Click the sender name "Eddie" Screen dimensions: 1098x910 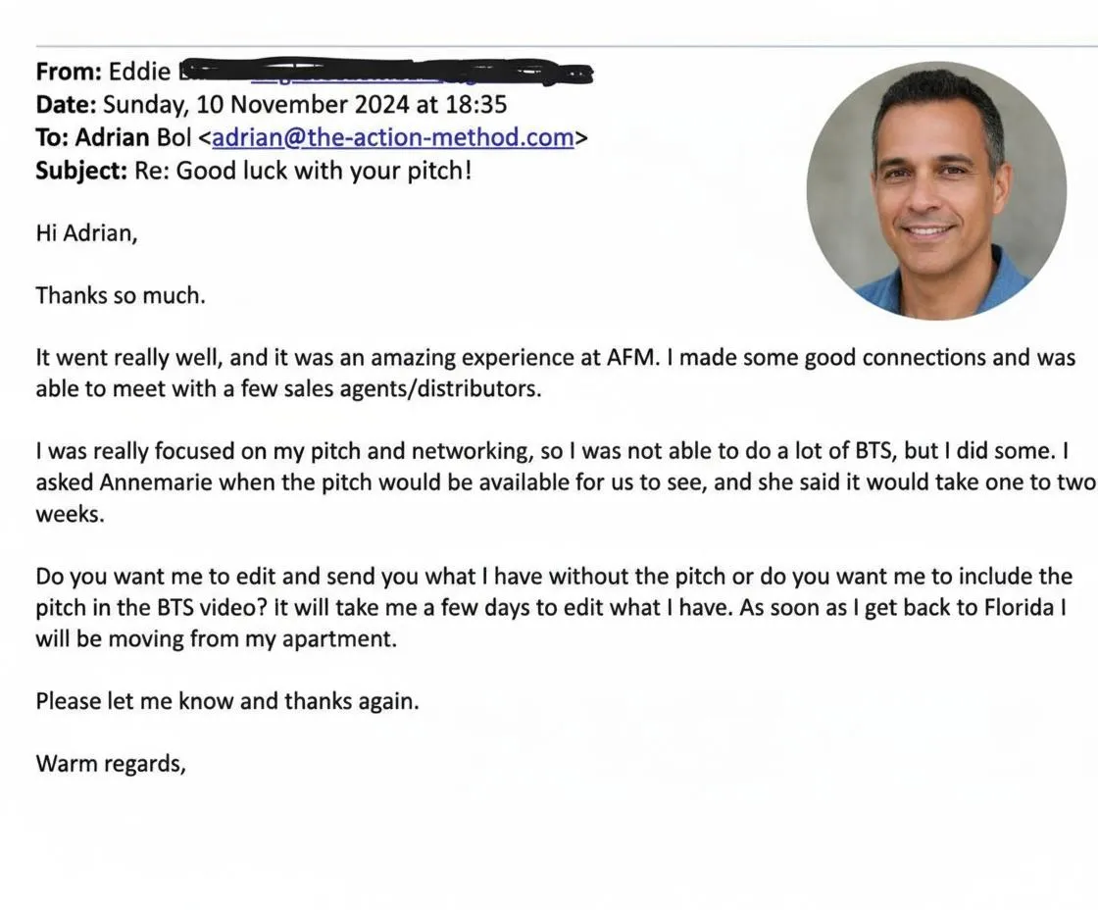(140, 72)
